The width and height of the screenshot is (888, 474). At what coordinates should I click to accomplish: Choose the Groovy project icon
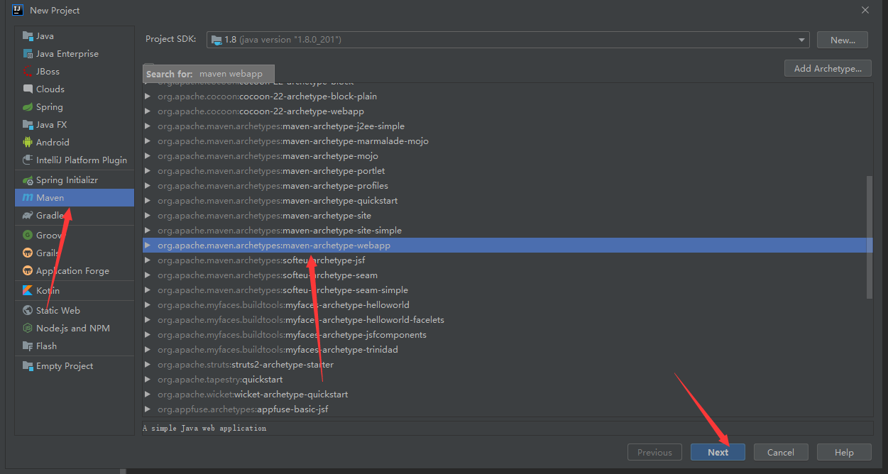[28, 236]
